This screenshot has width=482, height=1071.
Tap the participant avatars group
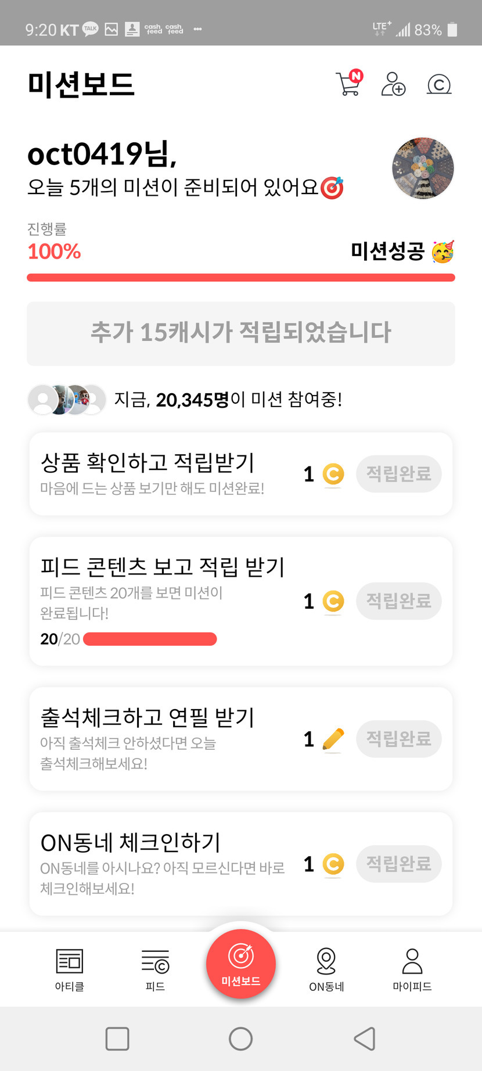coord(67,400)
